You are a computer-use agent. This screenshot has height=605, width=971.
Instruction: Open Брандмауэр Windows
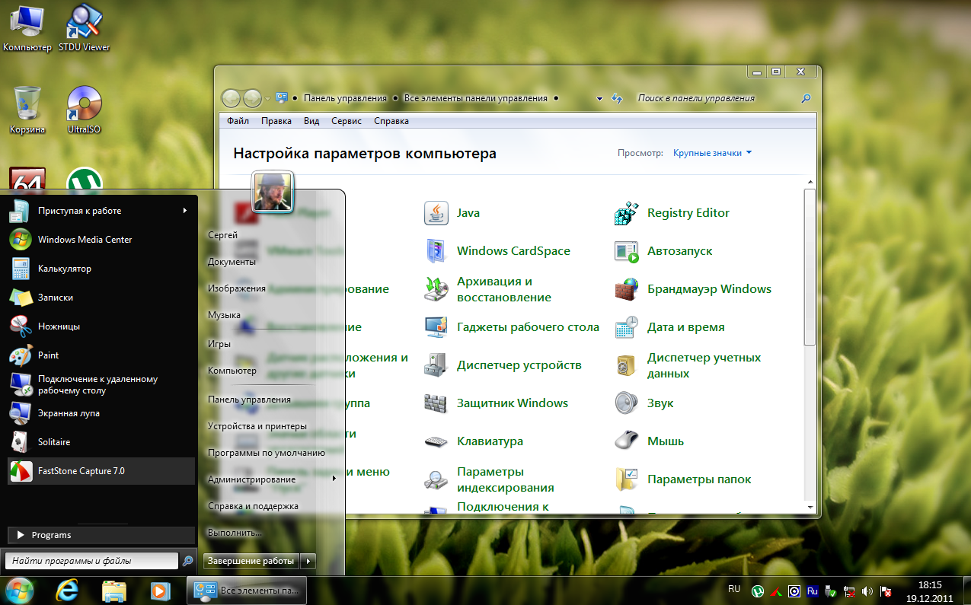coord(693,289)
